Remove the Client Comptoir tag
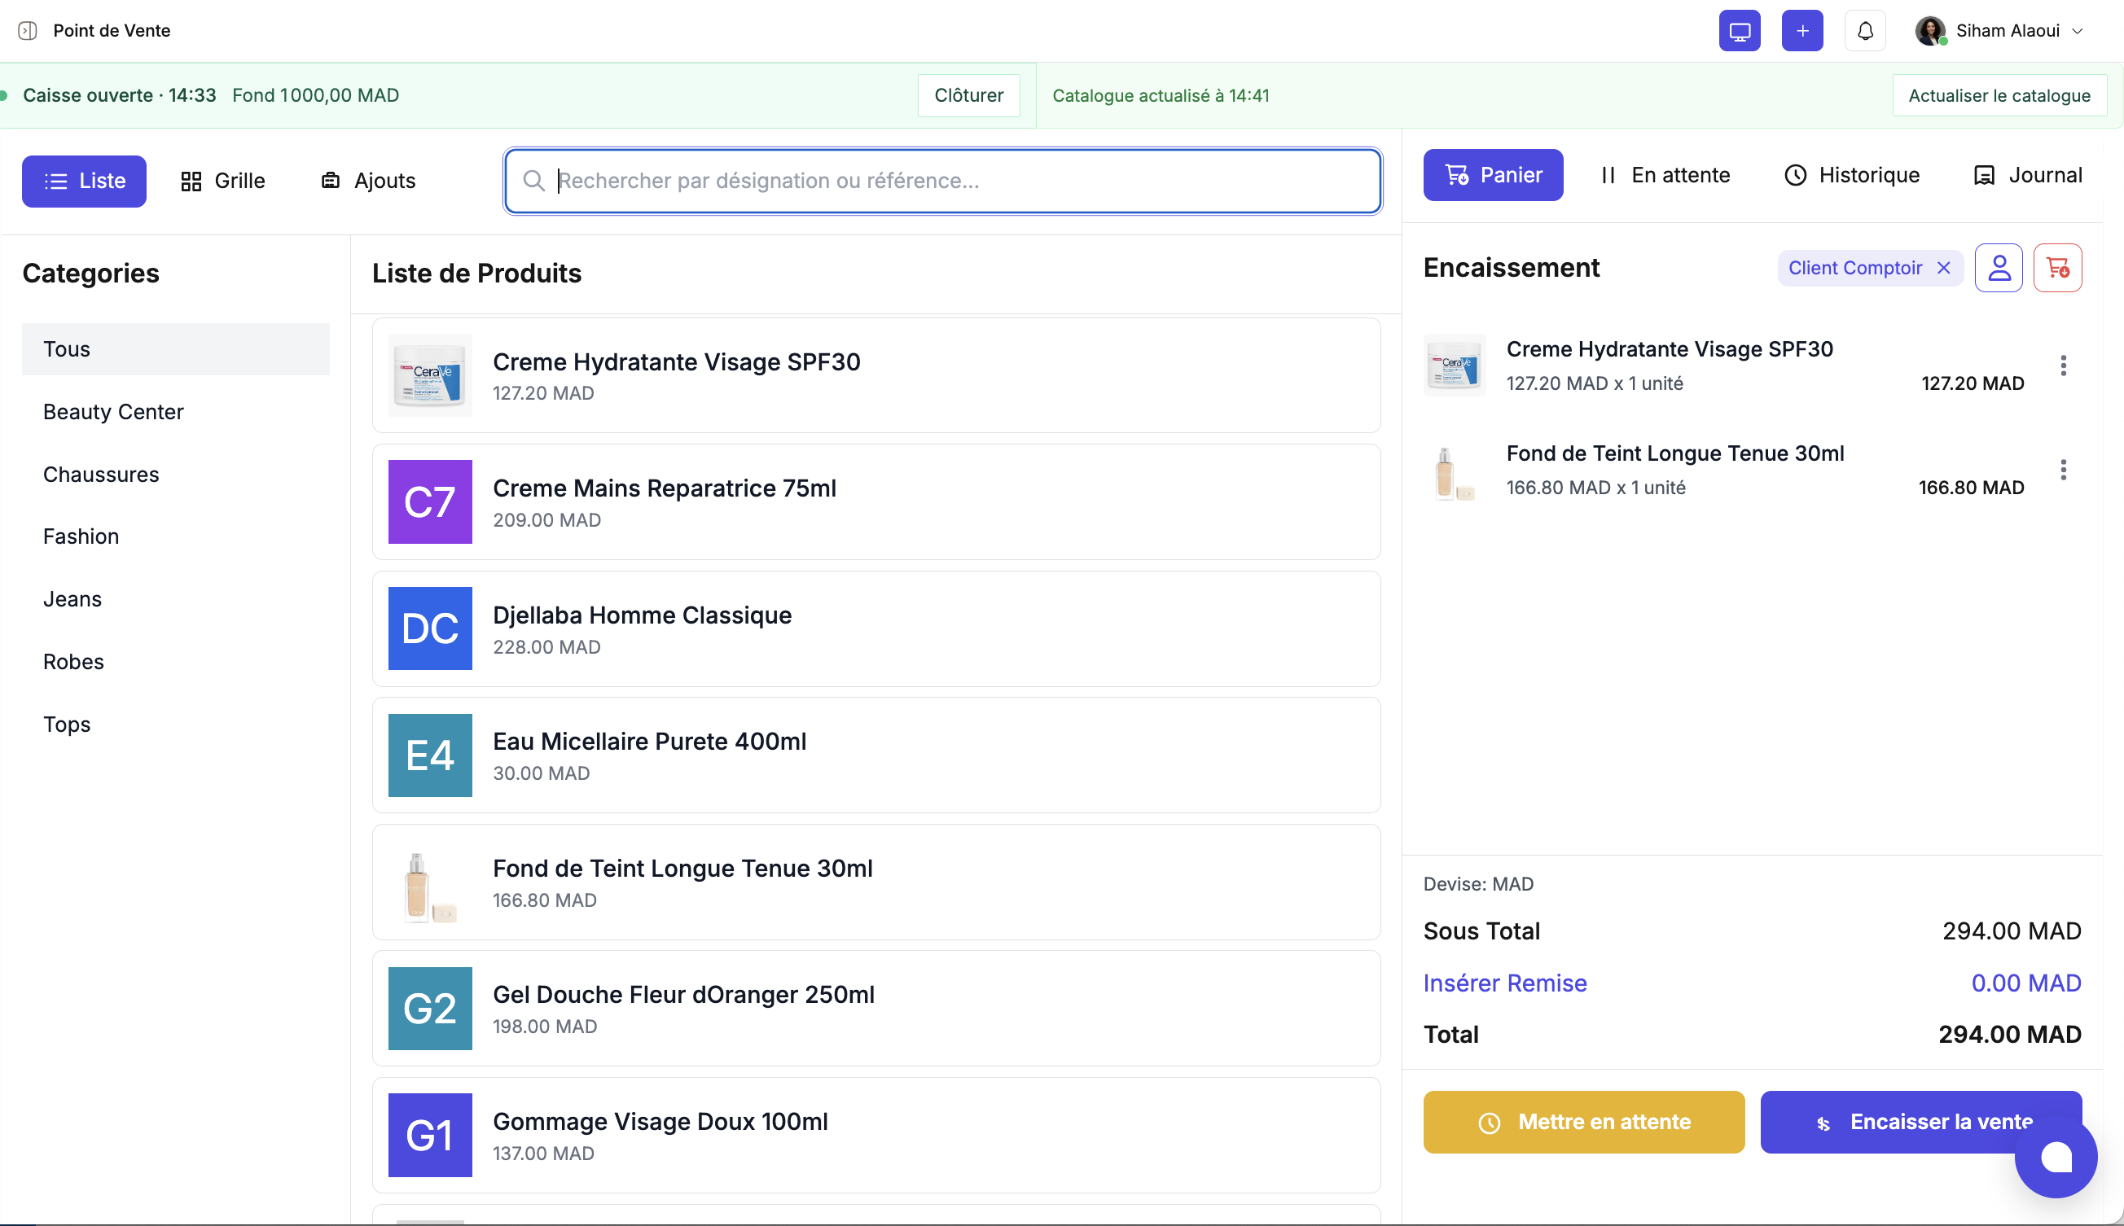The image size is (2124, 1226). tap(1944, 268)
